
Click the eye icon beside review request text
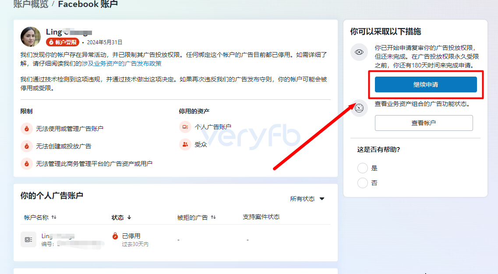[359, 52]
